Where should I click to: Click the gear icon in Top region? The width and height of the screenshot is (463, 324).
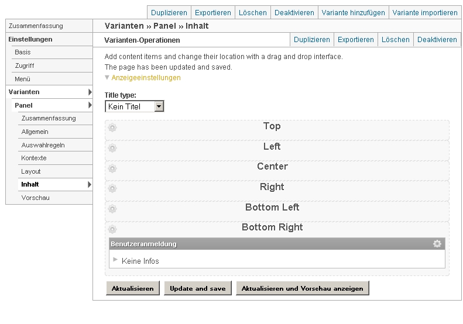112,128
